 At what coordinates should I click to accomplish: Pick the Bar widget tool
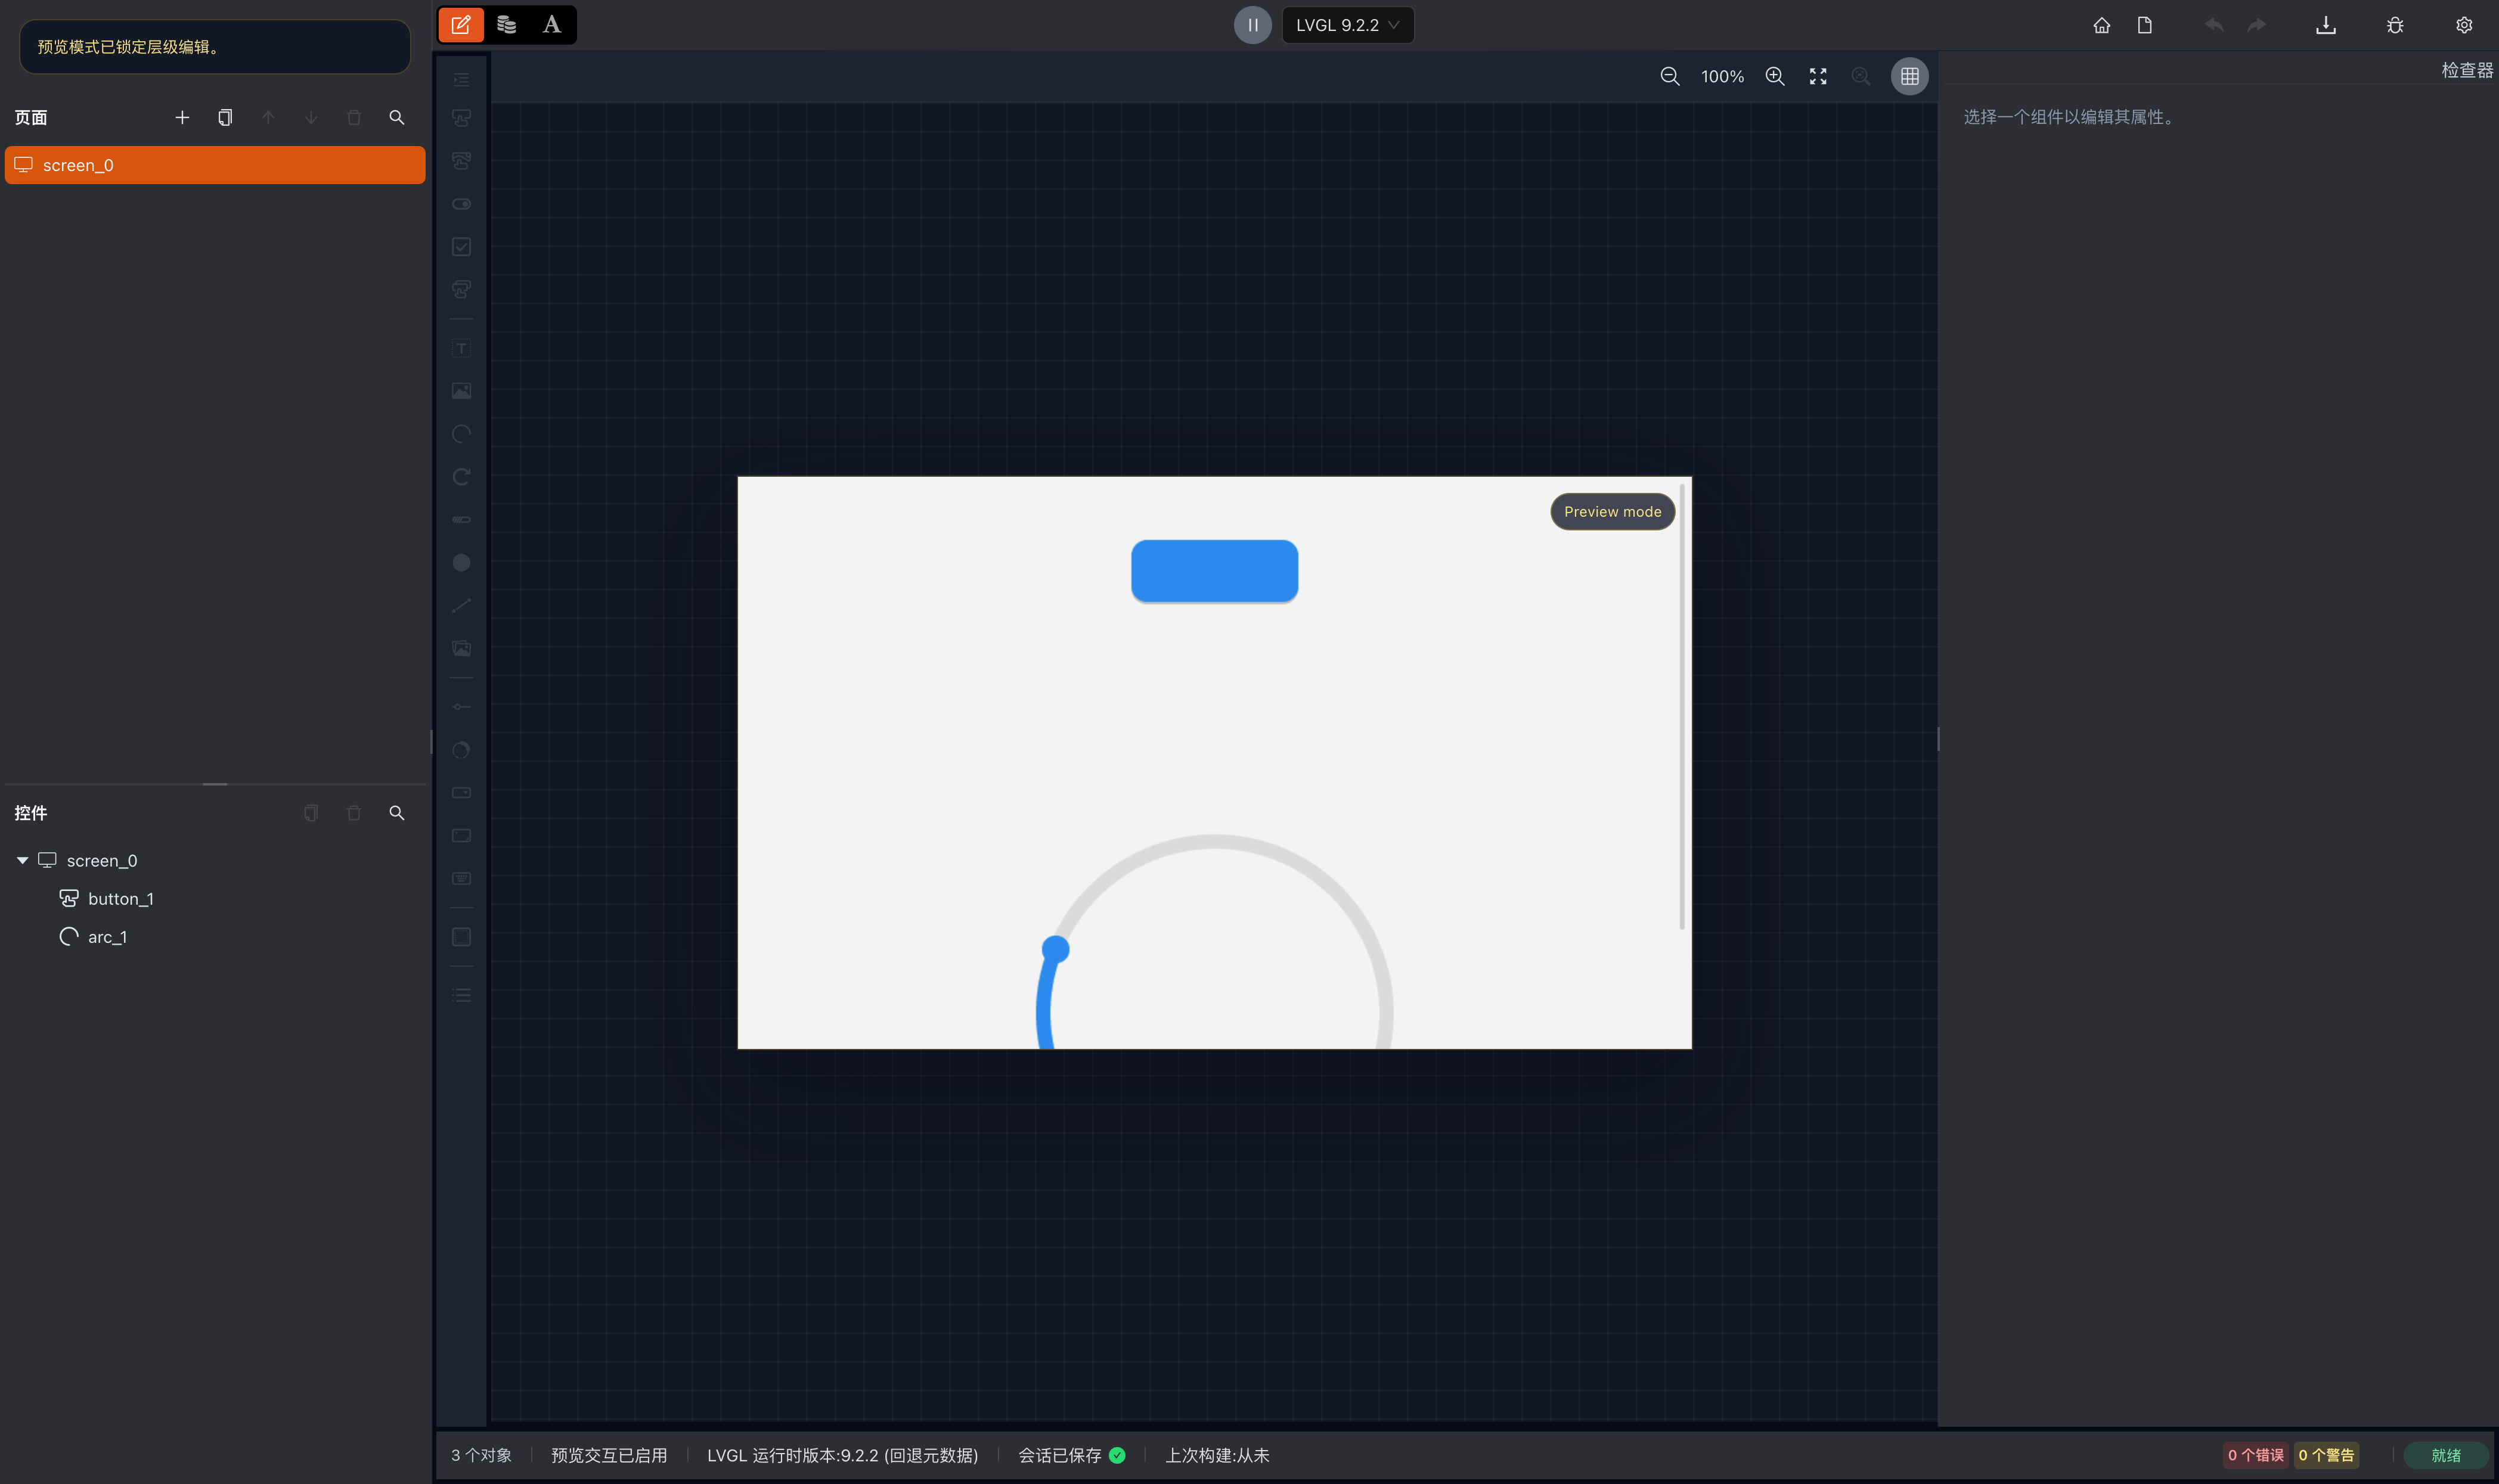click(461, 520)
